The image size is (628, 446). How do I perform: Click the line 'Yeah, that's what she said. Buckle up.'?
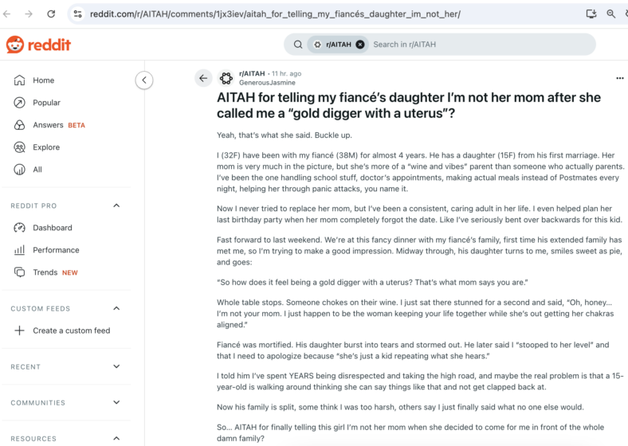[285, 135]
